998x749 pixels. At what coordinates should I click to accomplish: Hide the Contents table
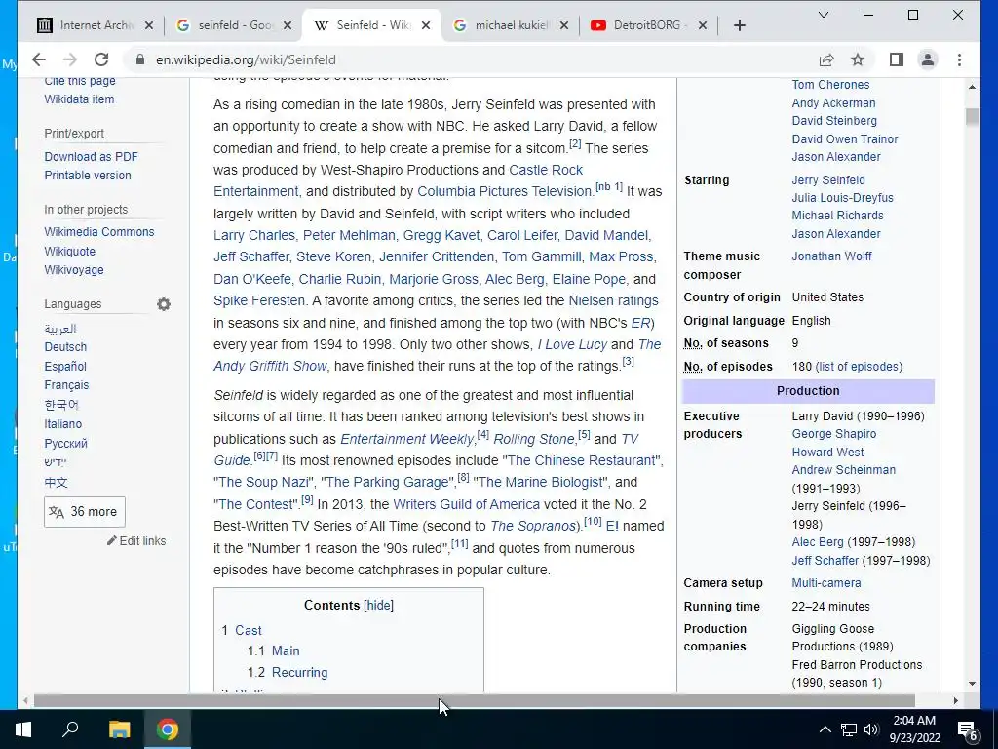click(x=378, y=605)
